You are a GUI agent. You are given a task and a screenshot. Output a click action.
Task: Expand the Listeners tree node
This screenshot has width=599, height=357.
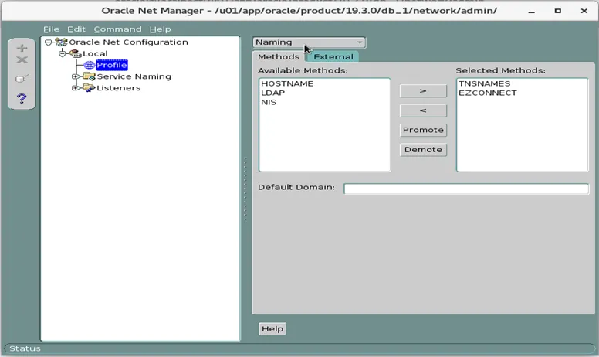click(x=76, y=88)
